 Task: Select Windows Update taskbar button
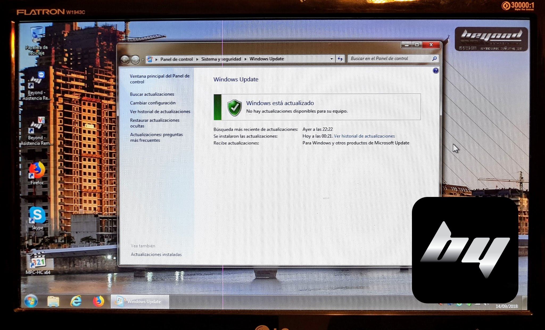click(140, 301)
